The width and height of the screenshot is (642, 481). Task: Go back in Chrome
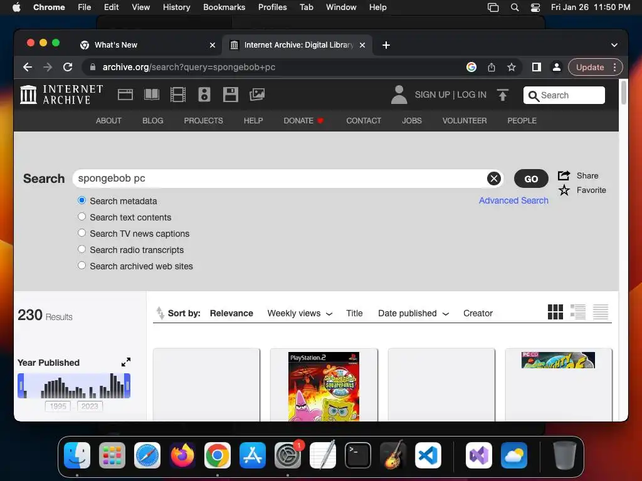28,67
